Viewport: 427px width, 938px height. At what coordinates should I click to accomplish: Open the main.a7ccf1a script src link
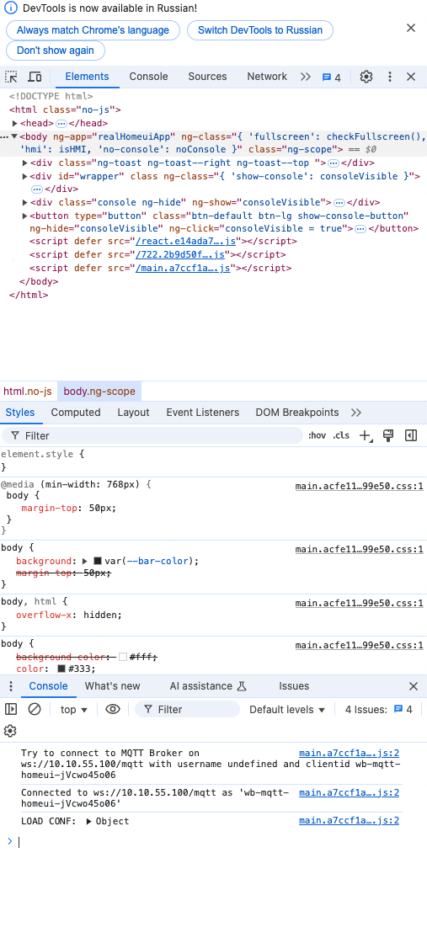(183, 268)
